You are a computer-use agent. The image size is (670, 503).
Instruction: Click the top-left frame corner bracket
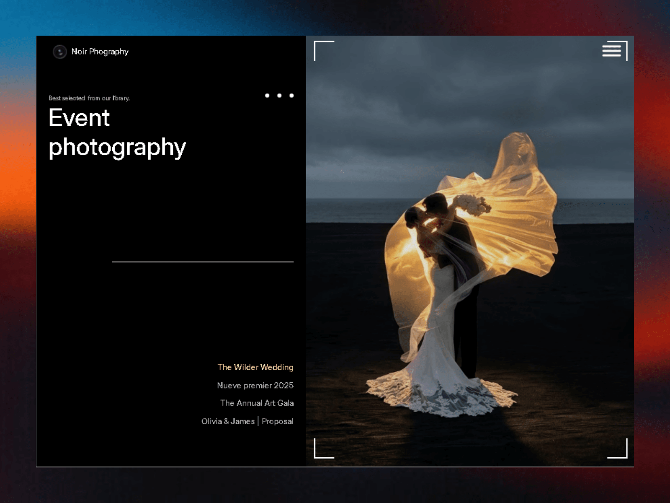324,51
